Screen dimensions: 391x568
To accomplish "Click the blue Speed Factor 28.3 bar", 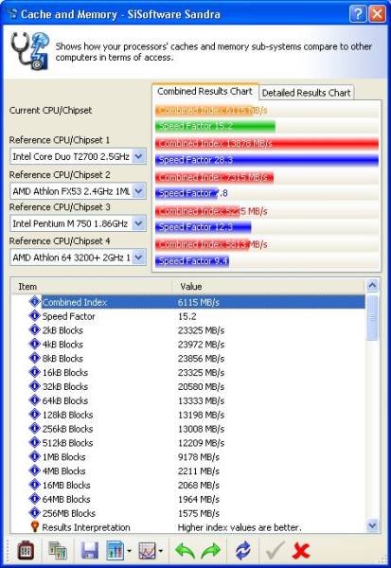I will coord(267,160).
